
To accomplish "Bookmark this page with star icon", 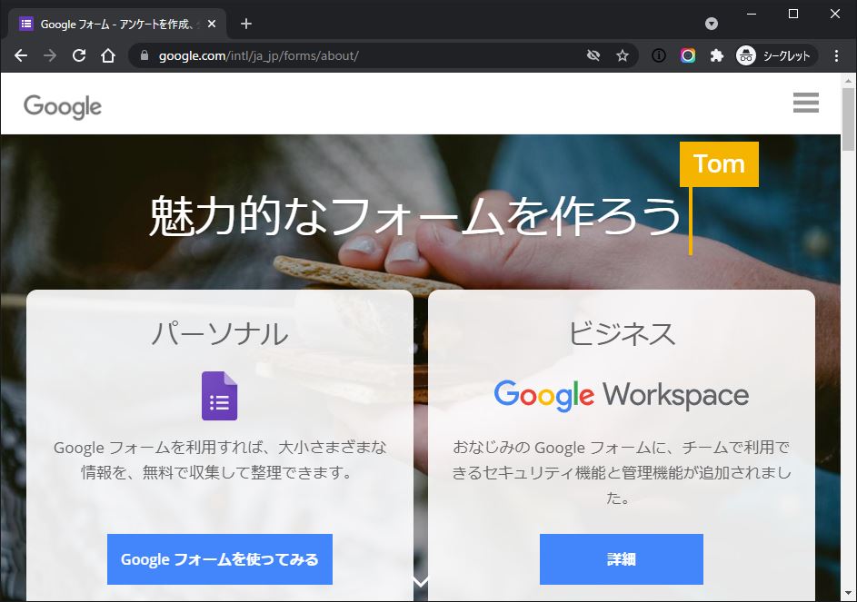I will (x=623, y=55).
